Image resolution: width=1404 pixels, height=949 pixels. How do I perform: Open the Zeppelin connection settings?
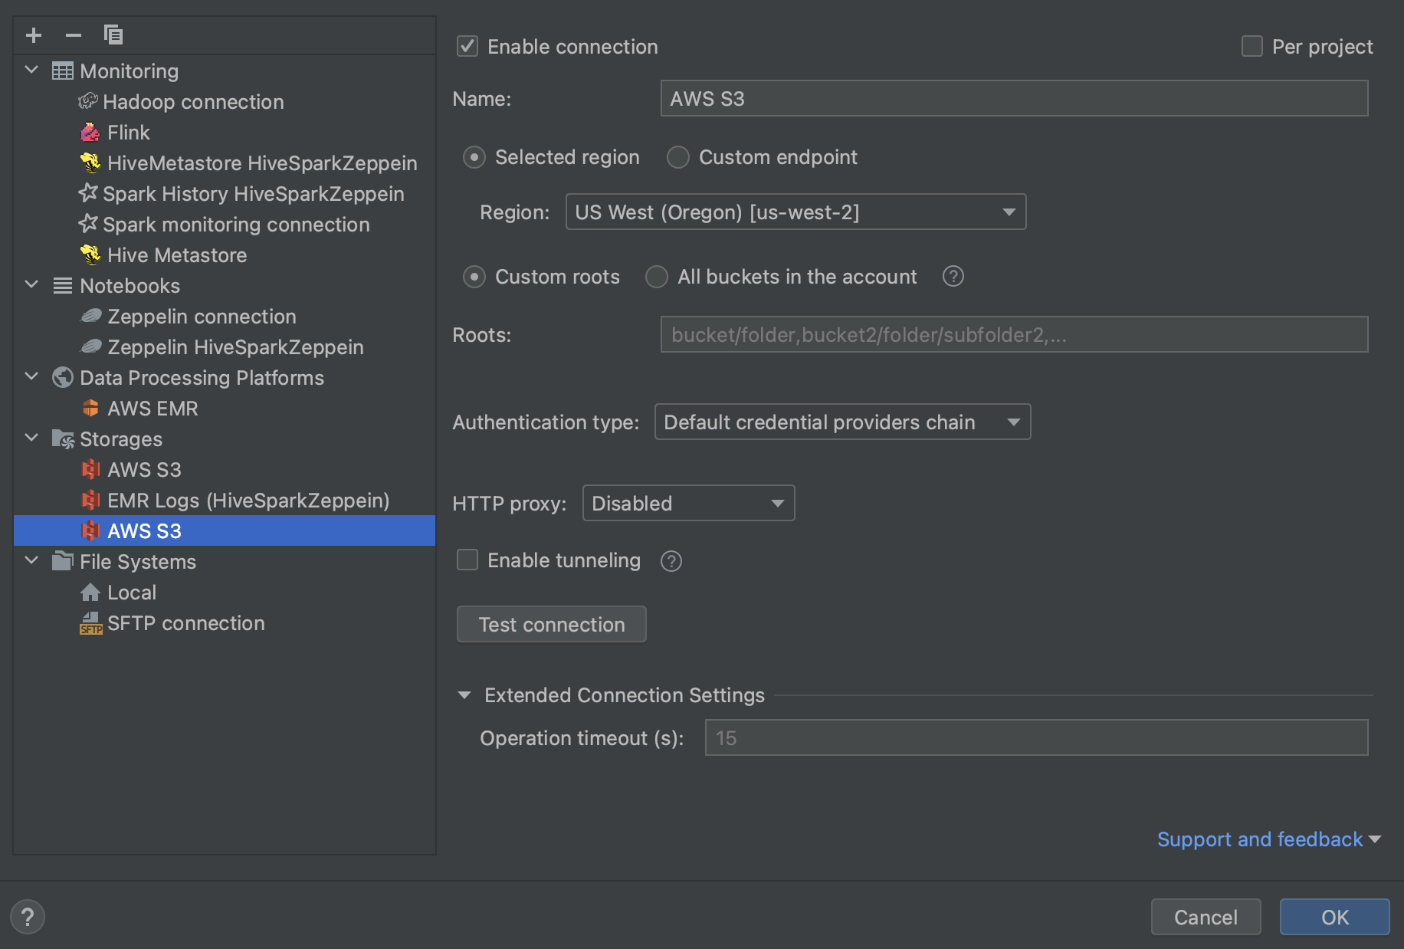coord(202,316)
